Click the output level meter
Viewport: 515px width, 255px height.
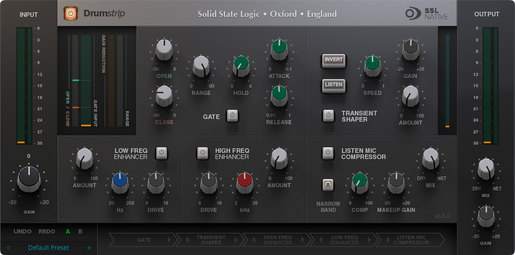tap(490, 86)
